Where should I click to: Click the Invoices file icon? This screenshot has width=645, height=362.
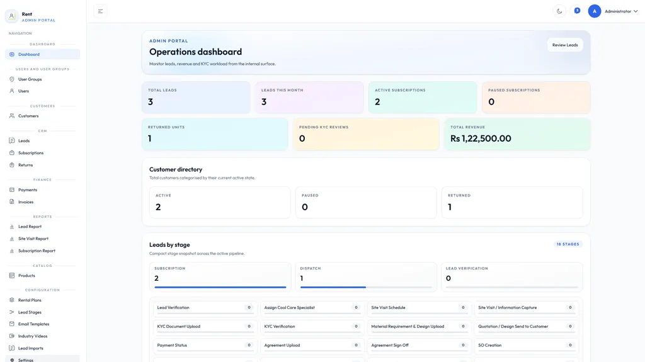tap(11, 202)
